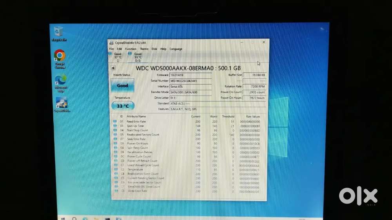Open the Function menu
Viewport: 392px width, 220px height.
tap(131, 49)
